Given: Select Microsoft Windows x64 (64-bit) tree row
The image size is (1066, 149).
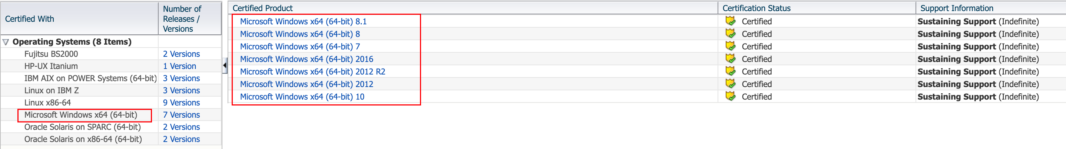Looking at the screenshot, I should 81,115.
